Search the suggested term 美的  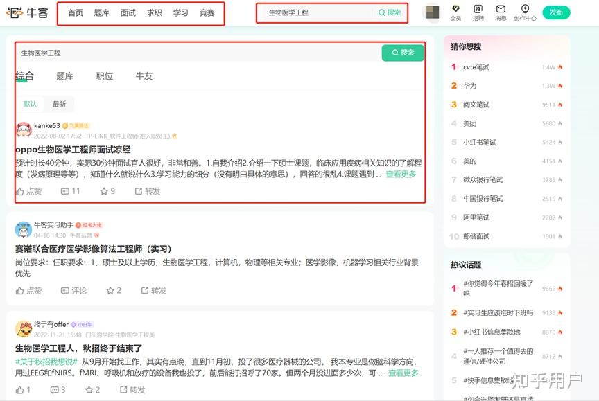point(470,161)
